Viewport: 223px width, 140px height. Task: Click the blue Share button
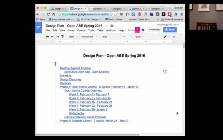click(x=170, y=30)
